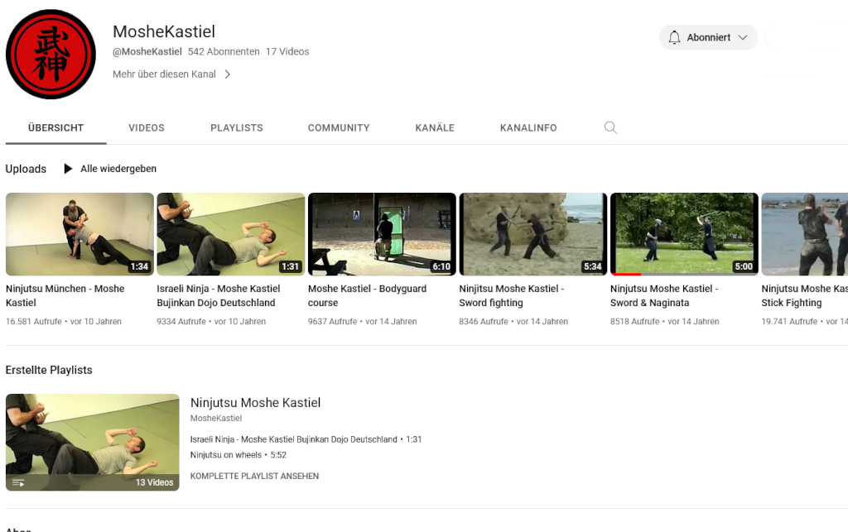Switch to the ÜBERSICHT tab

[55, 128]
